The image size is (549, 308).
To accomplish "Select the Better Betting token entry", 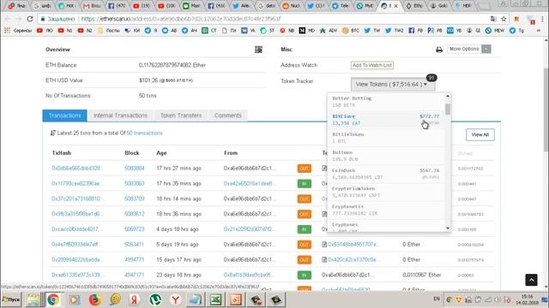I will (x=386, y=102).
